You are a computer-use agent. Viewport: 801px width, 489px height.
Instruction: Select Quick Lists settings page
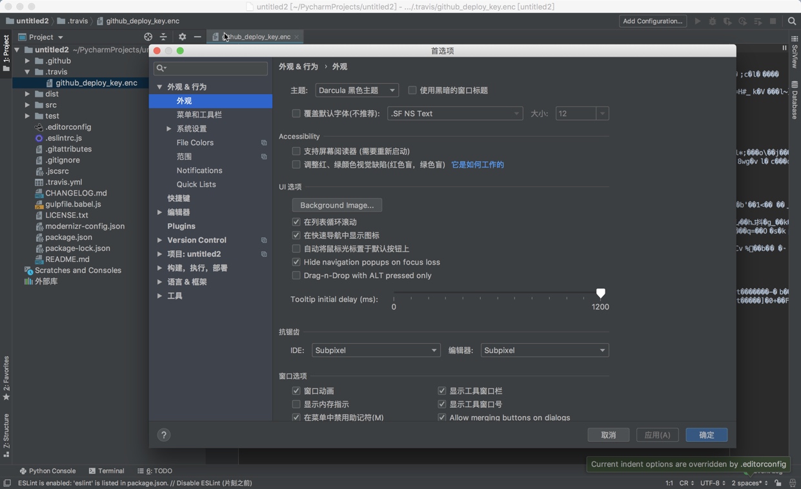196,185
